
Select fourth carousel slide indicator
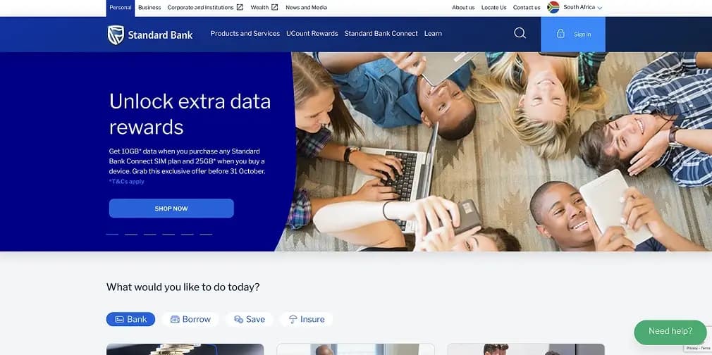click(x=168, y=235)
